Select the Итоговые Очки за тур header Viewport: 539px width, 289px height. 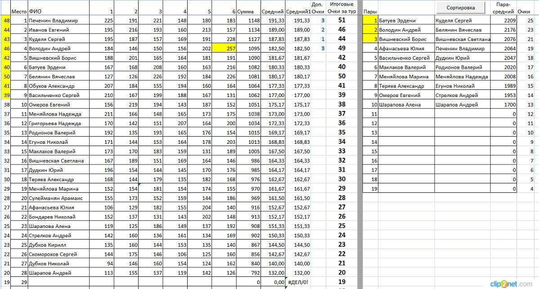click(x=341, y=8)
